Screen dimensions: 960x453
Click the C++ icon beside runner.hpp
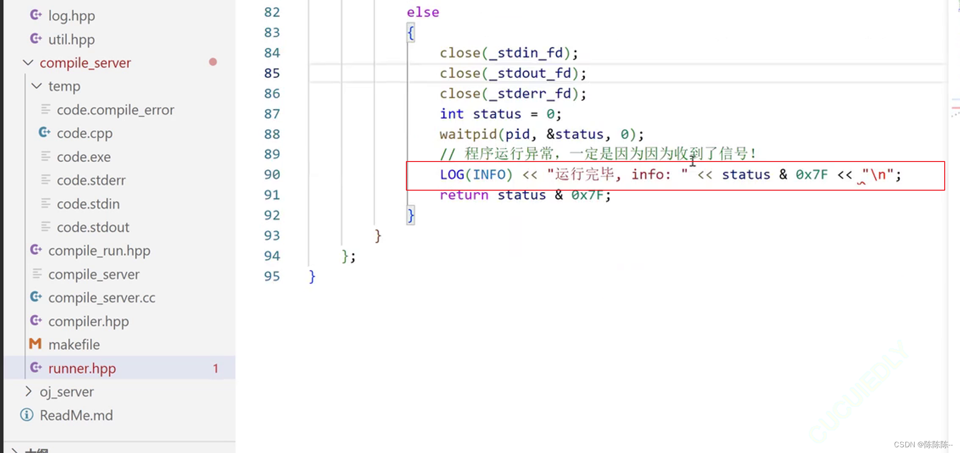(x=36, y=368)
